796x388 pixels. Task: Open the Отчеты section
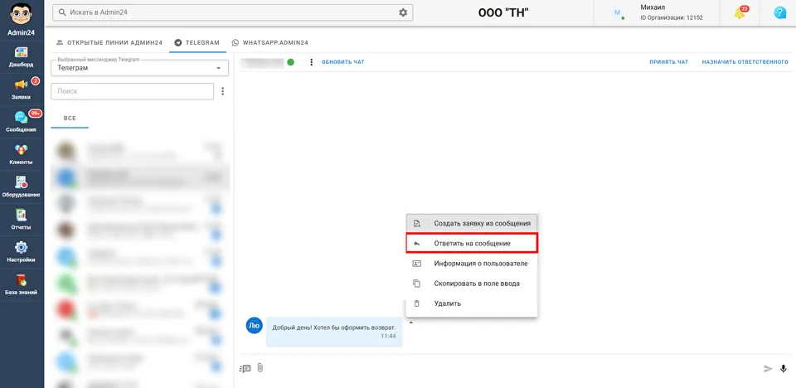[x=22, y=220]
